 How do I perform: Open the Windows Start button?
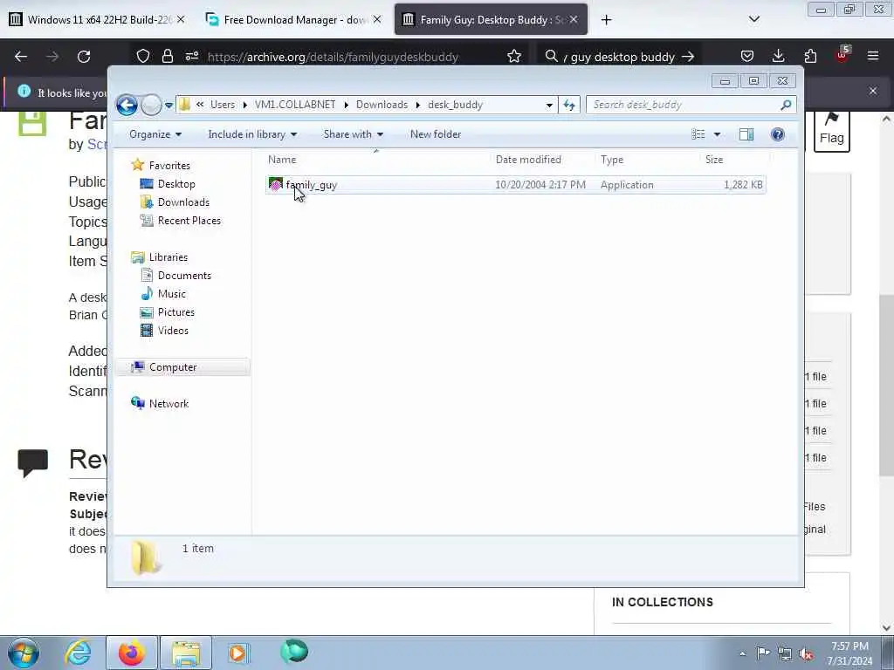24,653
